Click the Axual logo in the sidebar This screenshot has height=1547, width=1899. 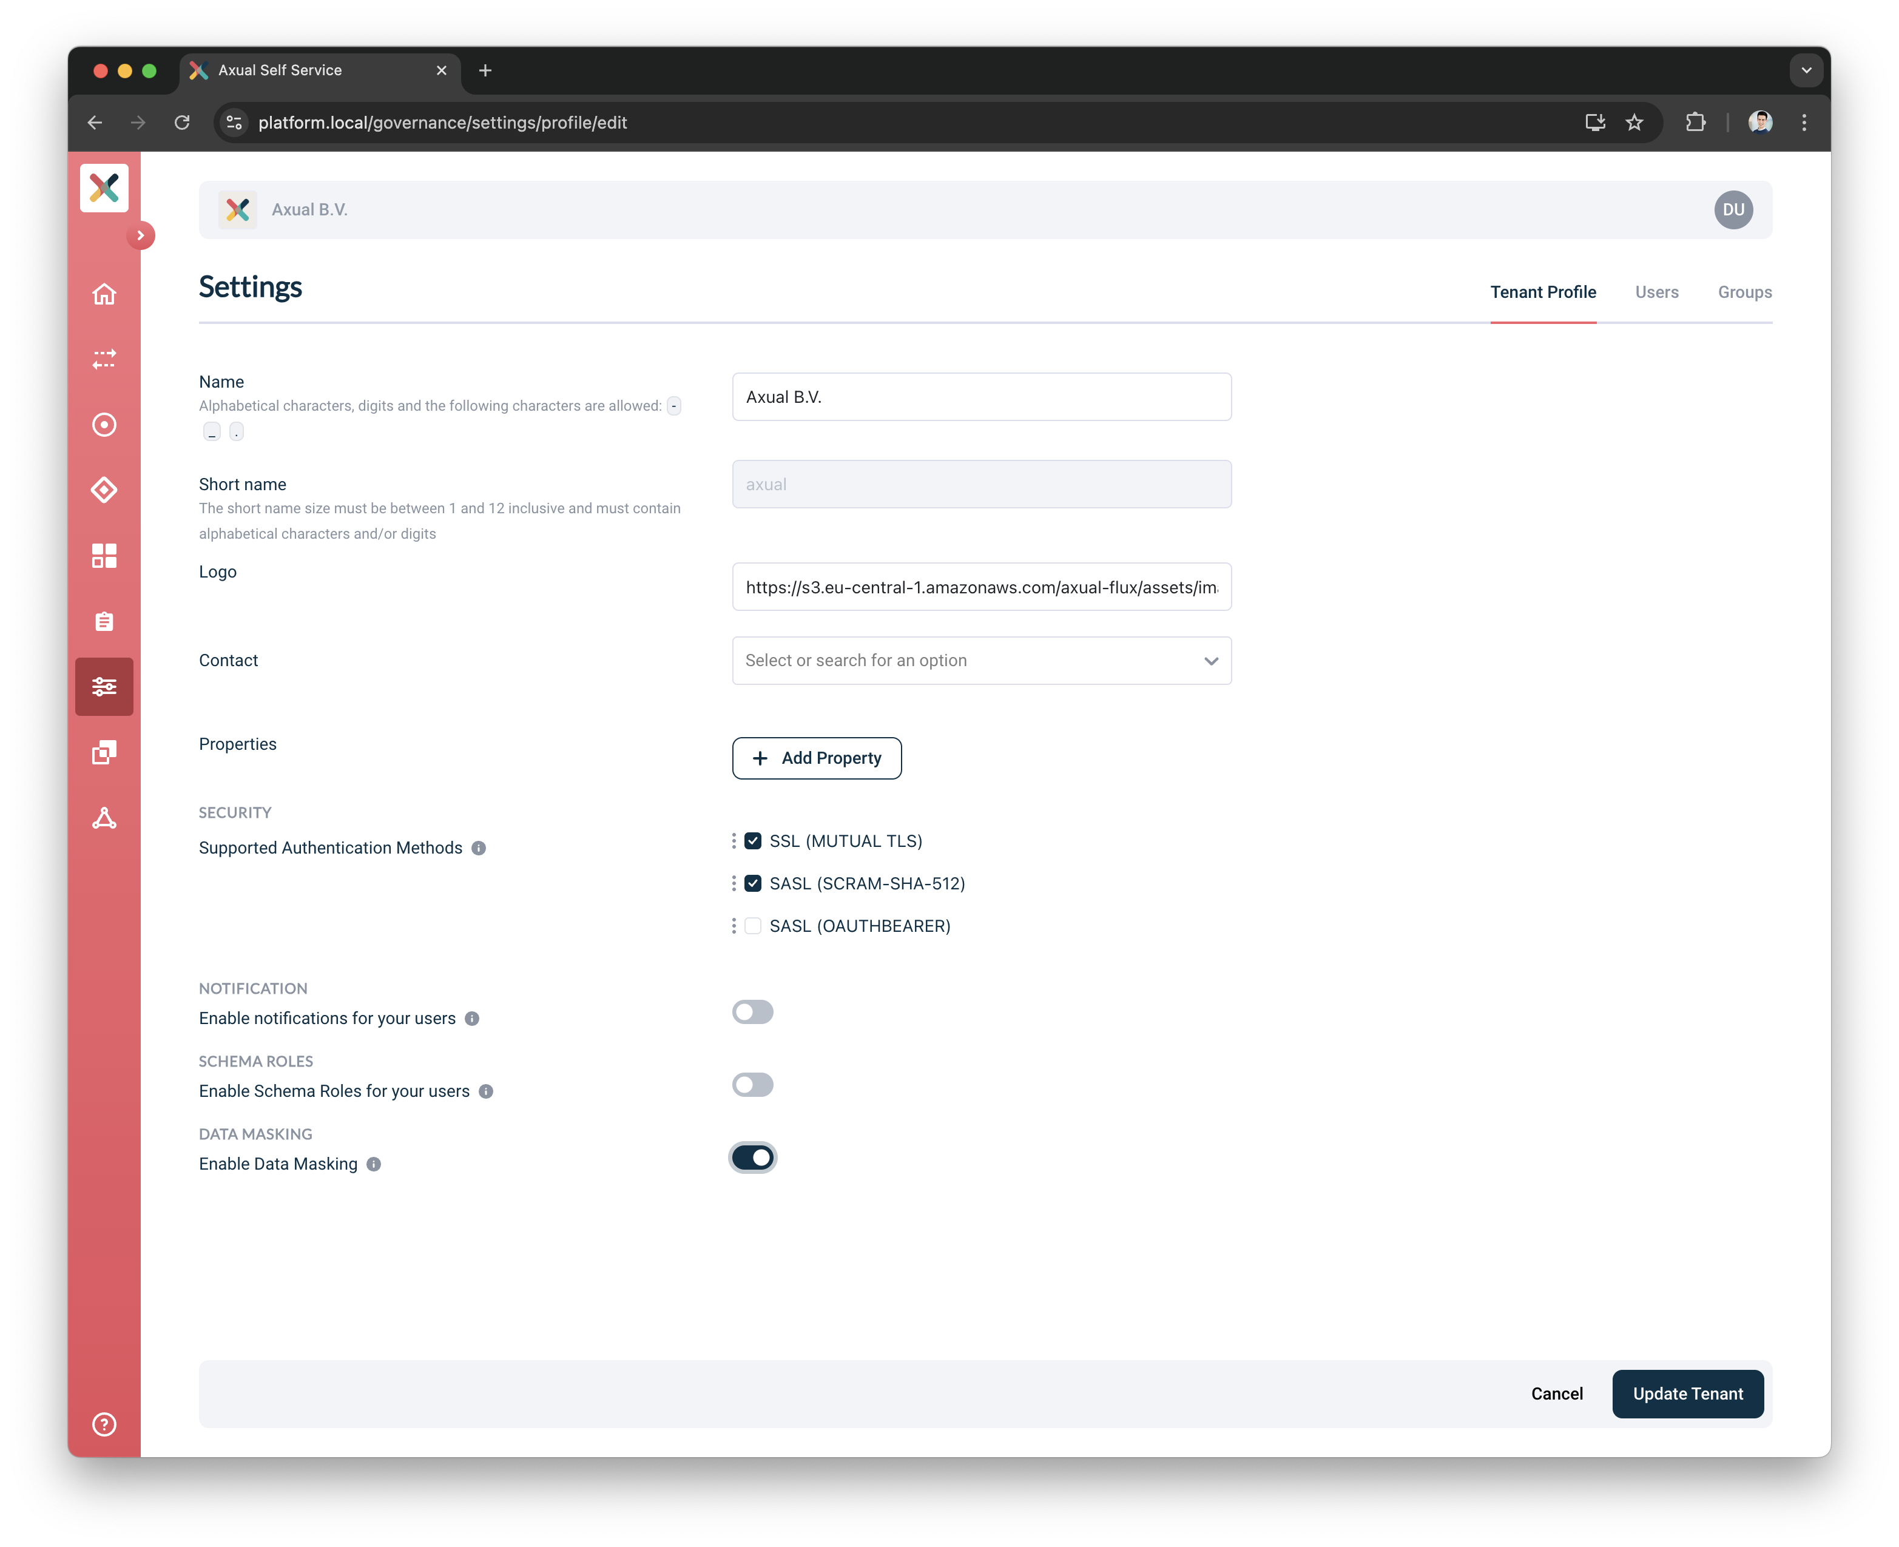pos(104,188)
